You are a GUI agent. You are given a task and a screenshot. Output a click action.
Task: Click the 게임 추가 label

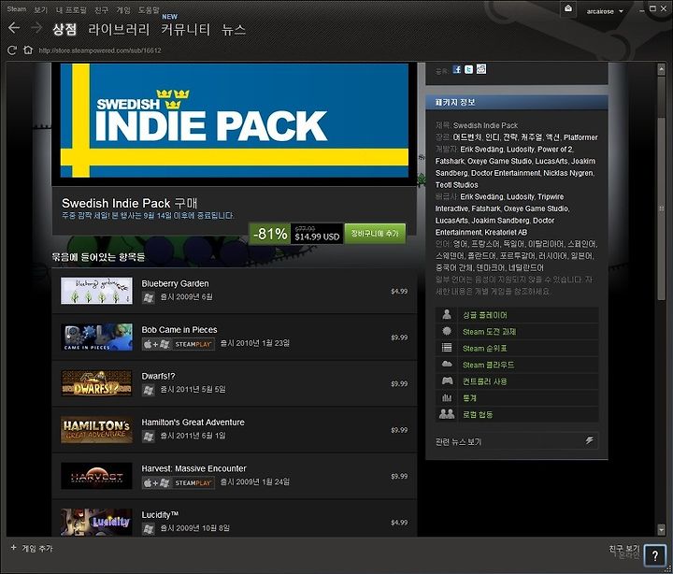tap(36, 548)
